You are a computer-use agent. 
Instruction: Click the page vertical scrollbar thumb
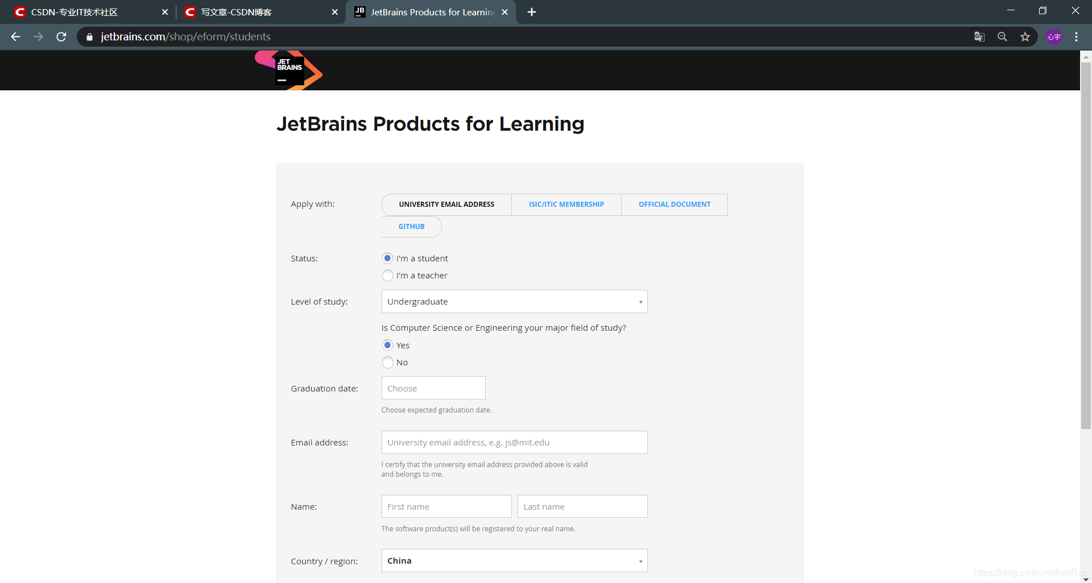1086,244
